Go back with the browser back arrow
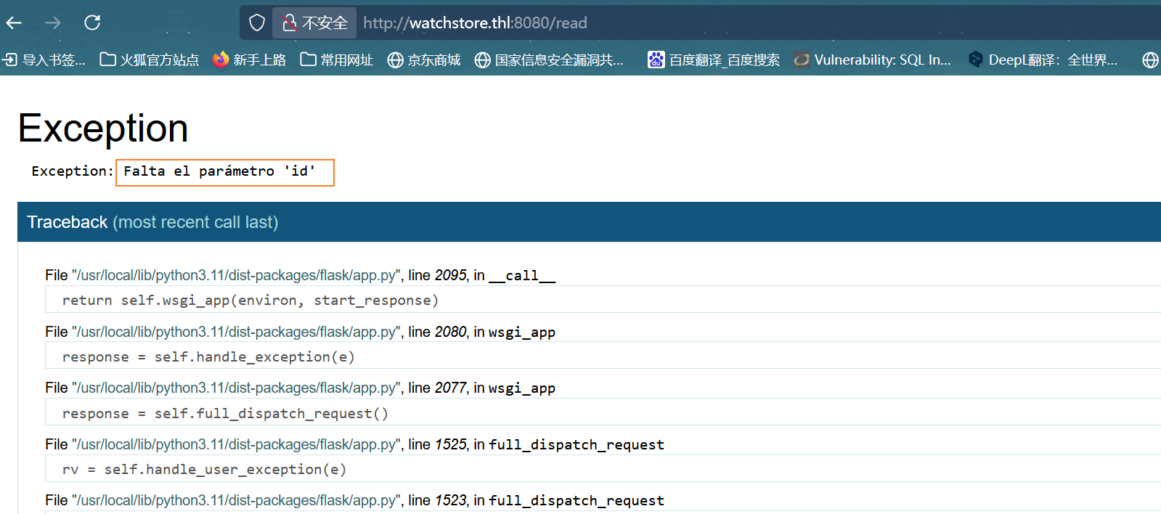 click(x=14, y=23)
